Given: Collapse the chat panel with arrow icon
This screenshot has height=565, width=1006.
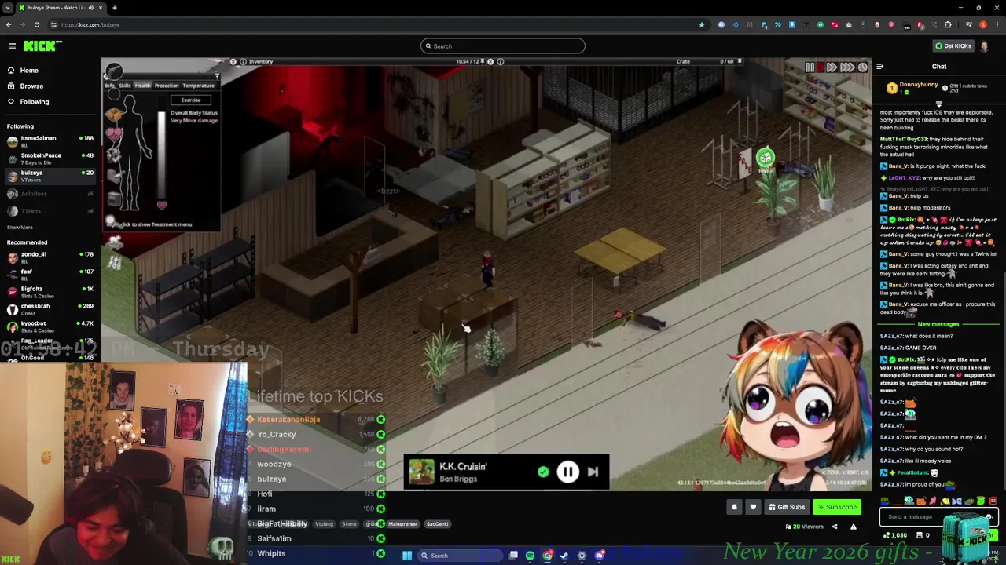Looking at the screenshot, I should point(879,67).
